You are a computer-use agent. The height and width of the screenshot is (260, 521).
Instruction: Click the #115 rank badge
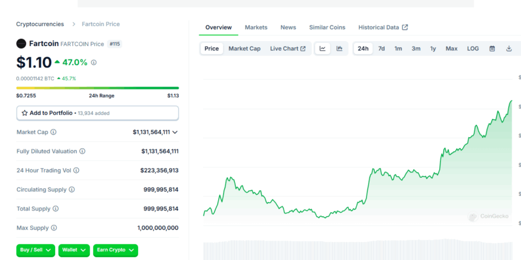(x=114, y=44)
